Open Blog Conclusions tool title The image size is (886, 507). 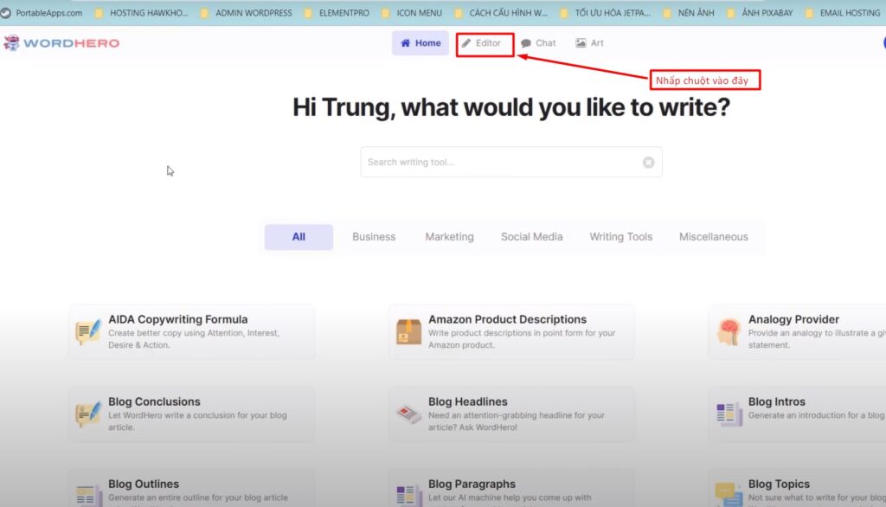pyautogui.click(x=154, y=401)
